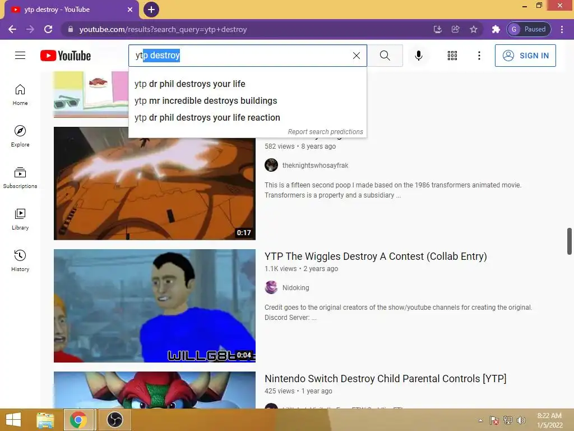Open the volume tray icon
This screenshot has width=574, height=431.
click(x=521, y=420)
